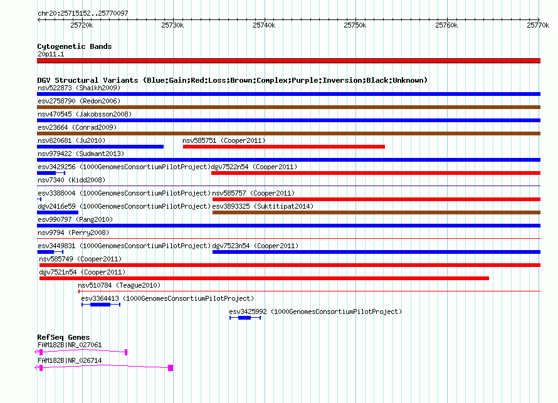Click the nsv470545 (Jakobsson2008) blue bar
The width and height of the screenshot is (558, 403).
[x=288, y=120]
